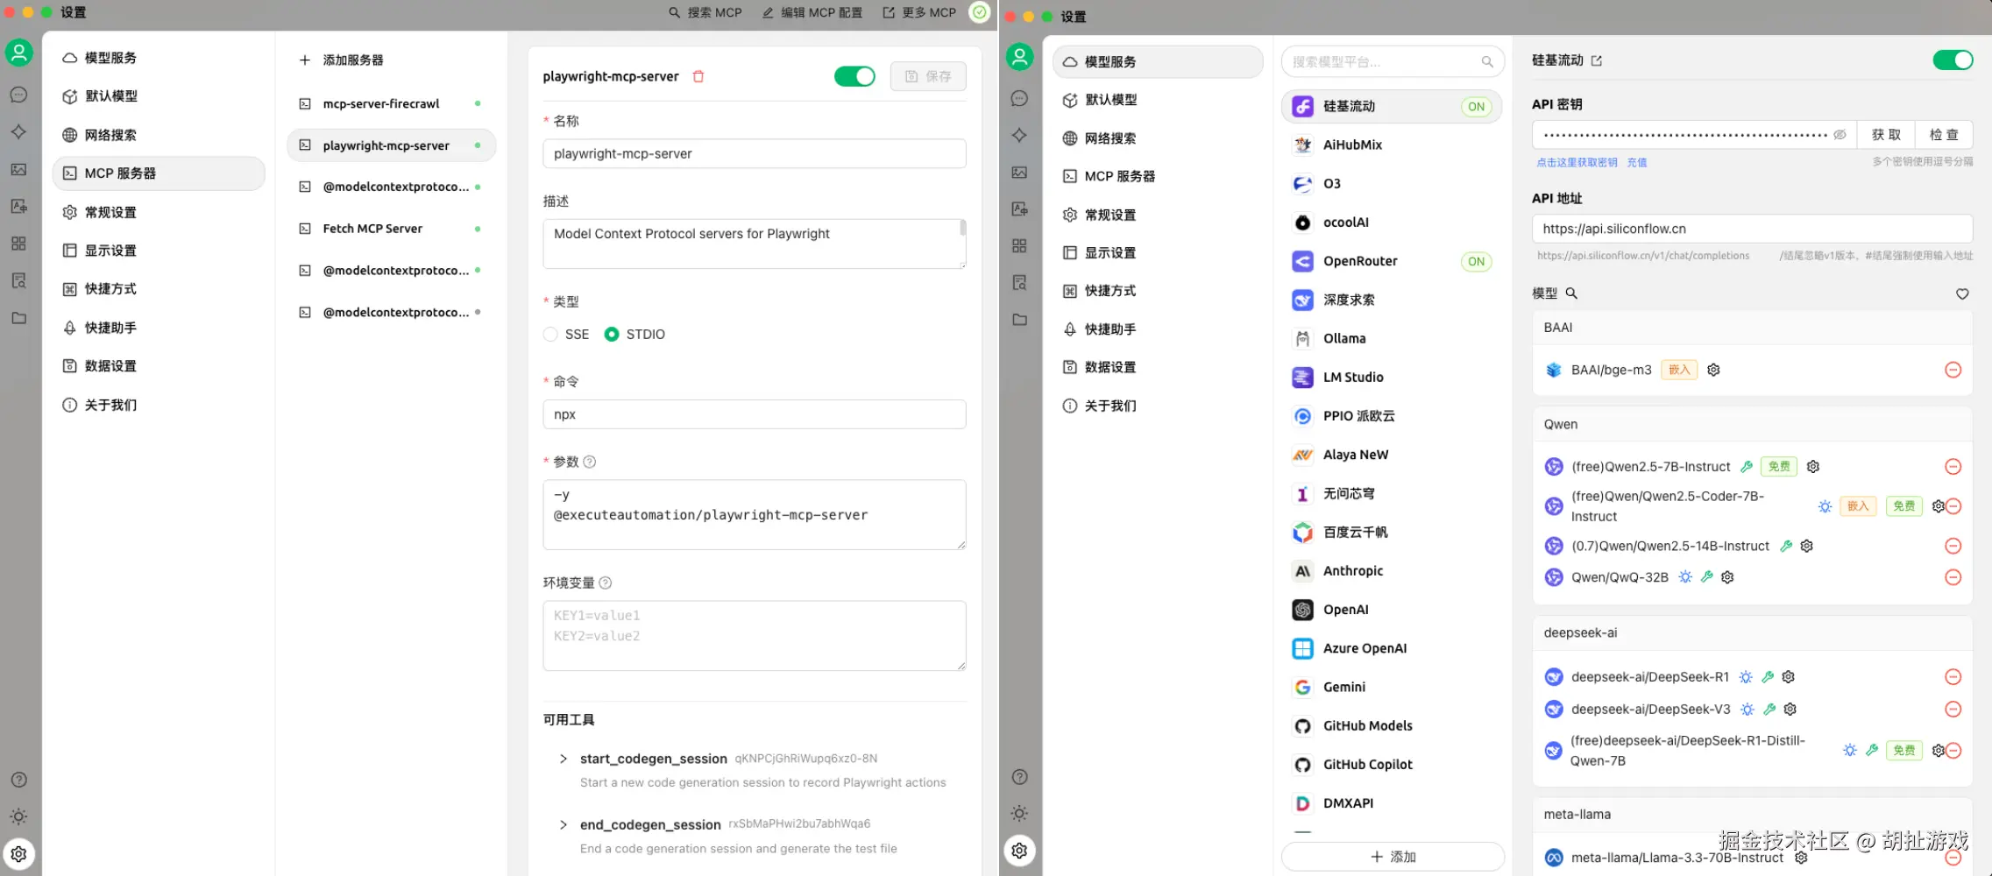The width and height of the screenshot is (1992, 876).
Task: Collapse the deepseek-ai model group header
Action: [1752, 632]
